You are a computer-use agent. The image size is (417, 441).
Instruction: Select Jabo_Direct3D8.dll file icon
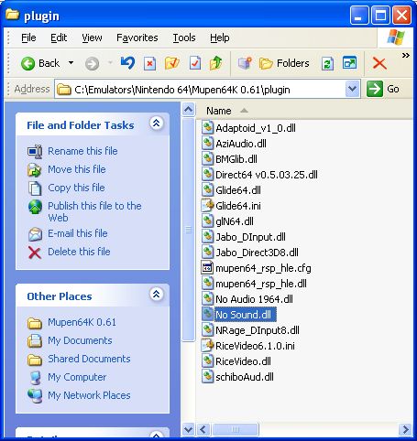tap(207, 253)
